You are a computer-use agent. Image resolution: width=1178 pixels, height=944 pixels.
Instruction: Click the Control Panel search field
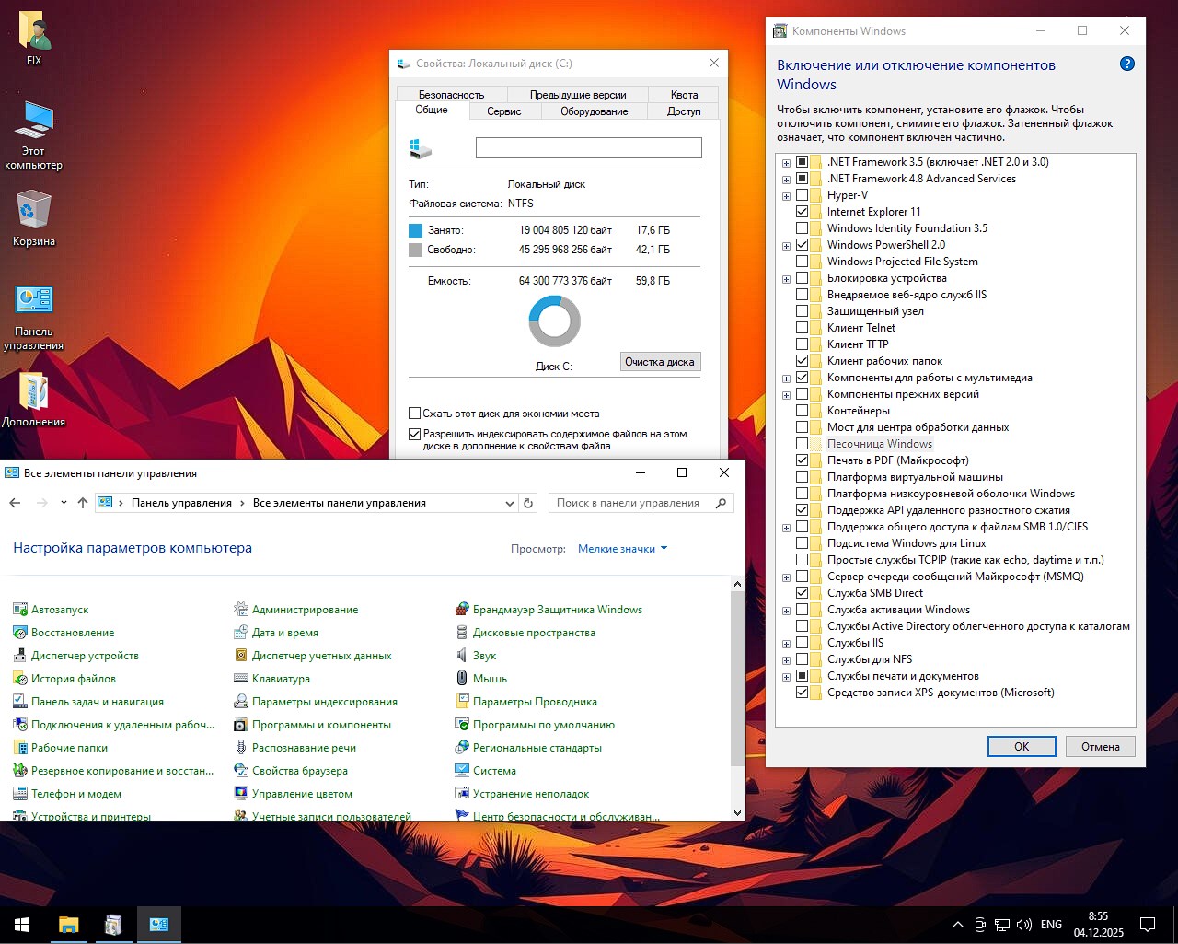[633, 503]
